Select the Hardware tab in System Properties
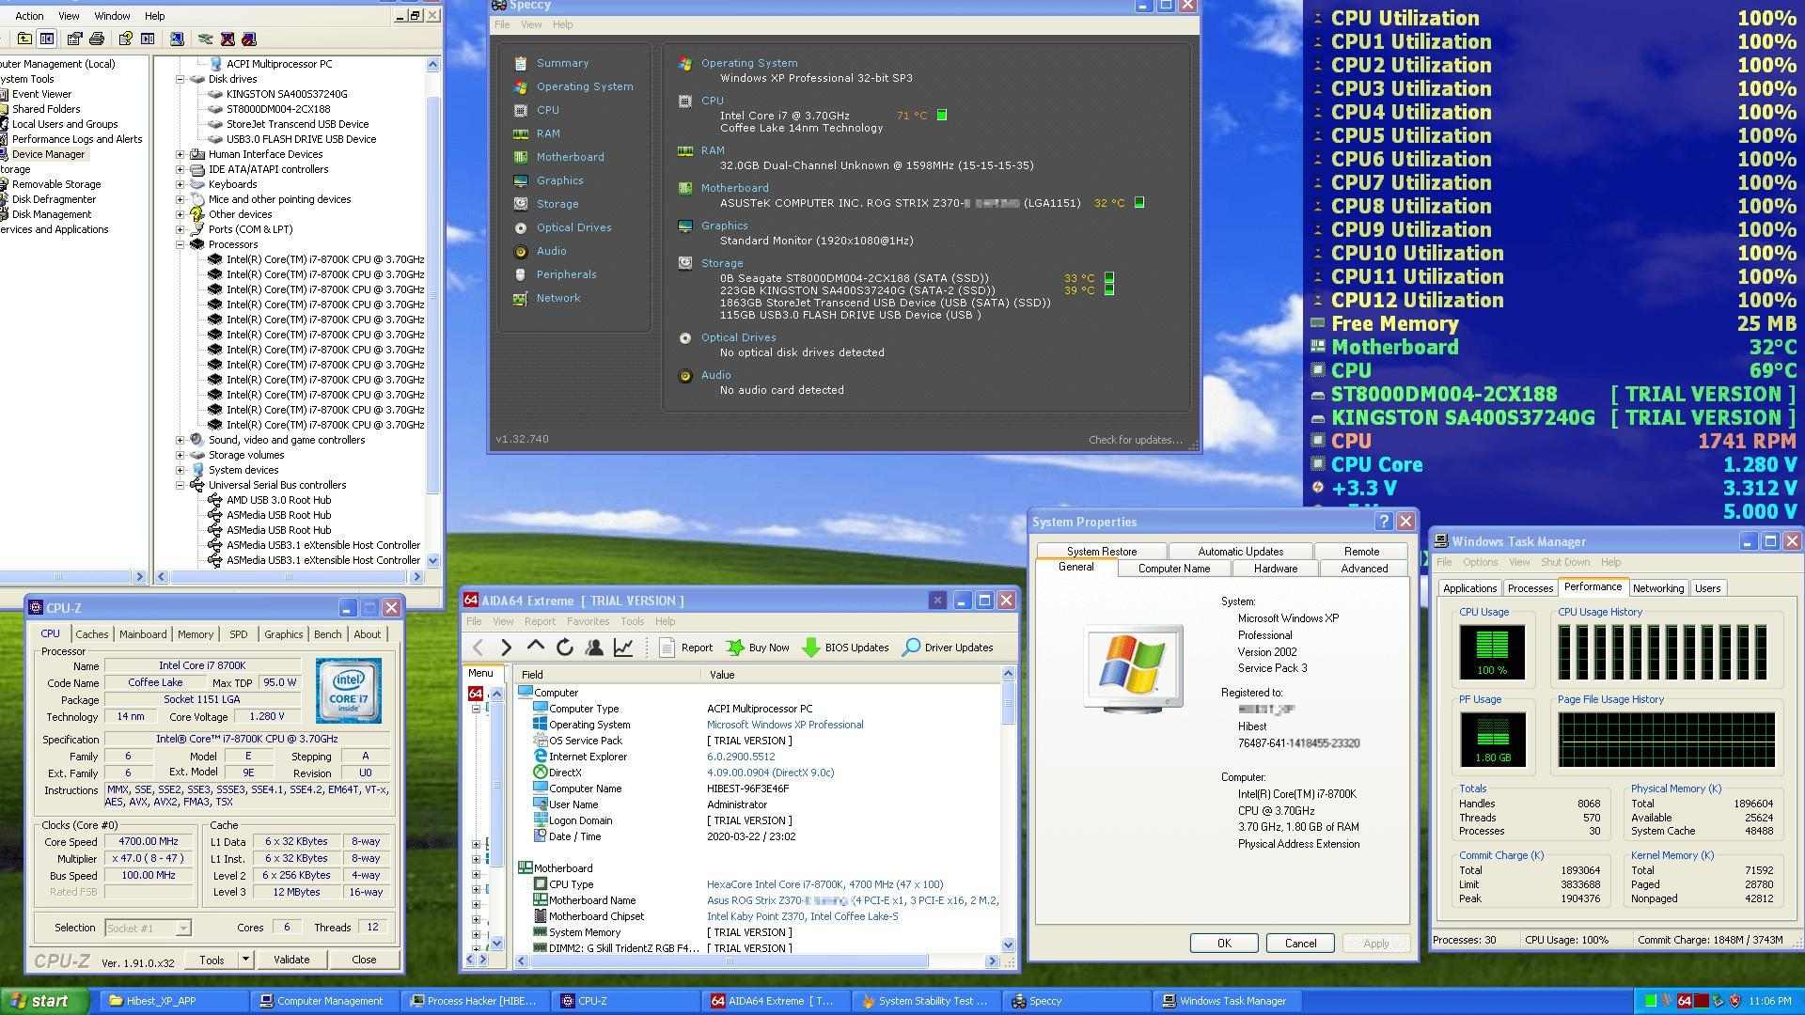This screenshot has width=1805, height=1015. pos(1275,568)
